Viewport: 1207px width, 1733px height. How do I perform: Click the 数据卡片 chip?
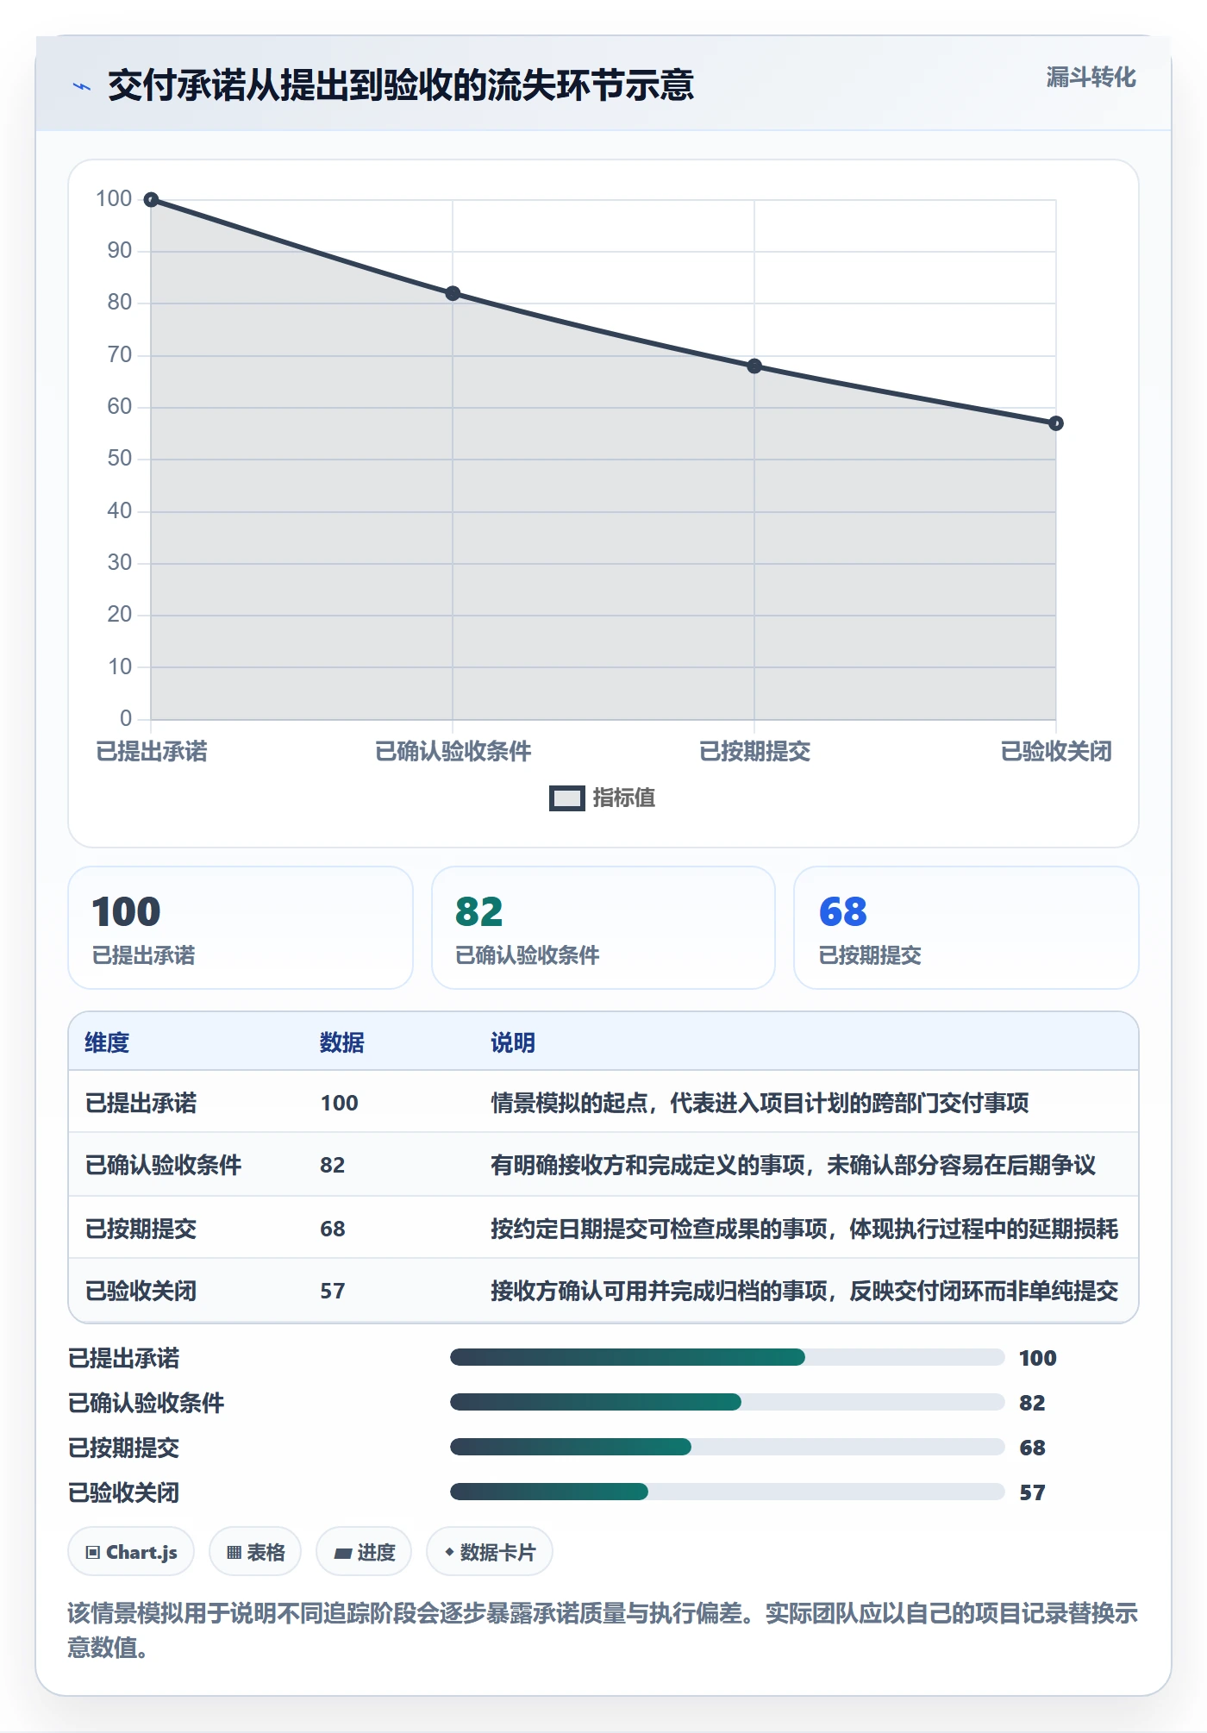(x=490, y=1552)
